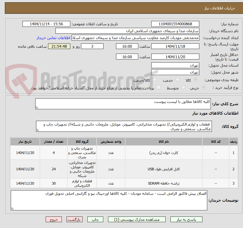Click the resize handle of گروه کالا textbox
Screen dimensions: 243x228
pos(38,130)
